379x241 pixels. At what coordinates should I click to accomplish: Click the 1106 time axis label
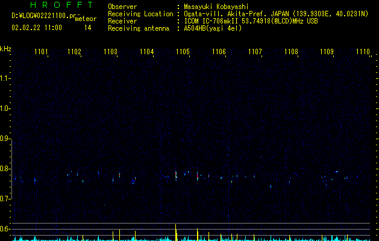[219, 52]
